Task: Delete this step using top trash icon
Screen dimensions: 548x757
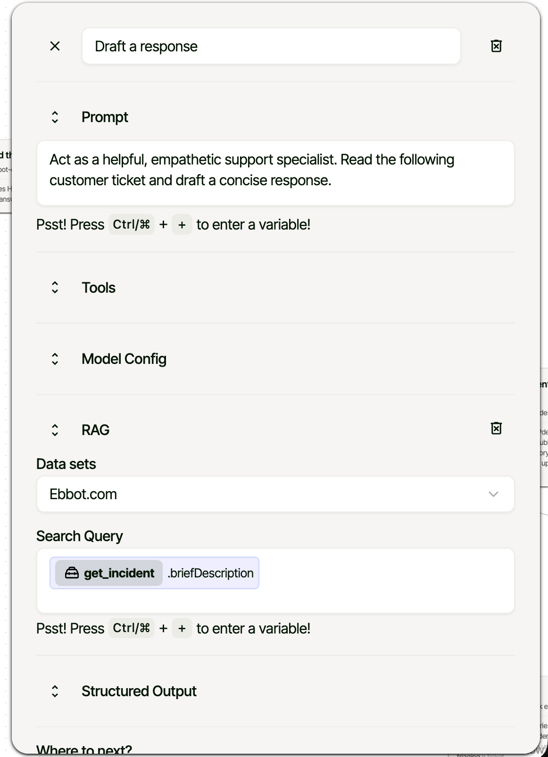Action: click(x=496, y=46)
